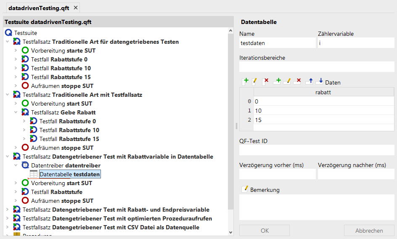The height and width of the screenshot is (239, 397).
Task: Click the Bemerkung text area
Action: coord(317,207)
